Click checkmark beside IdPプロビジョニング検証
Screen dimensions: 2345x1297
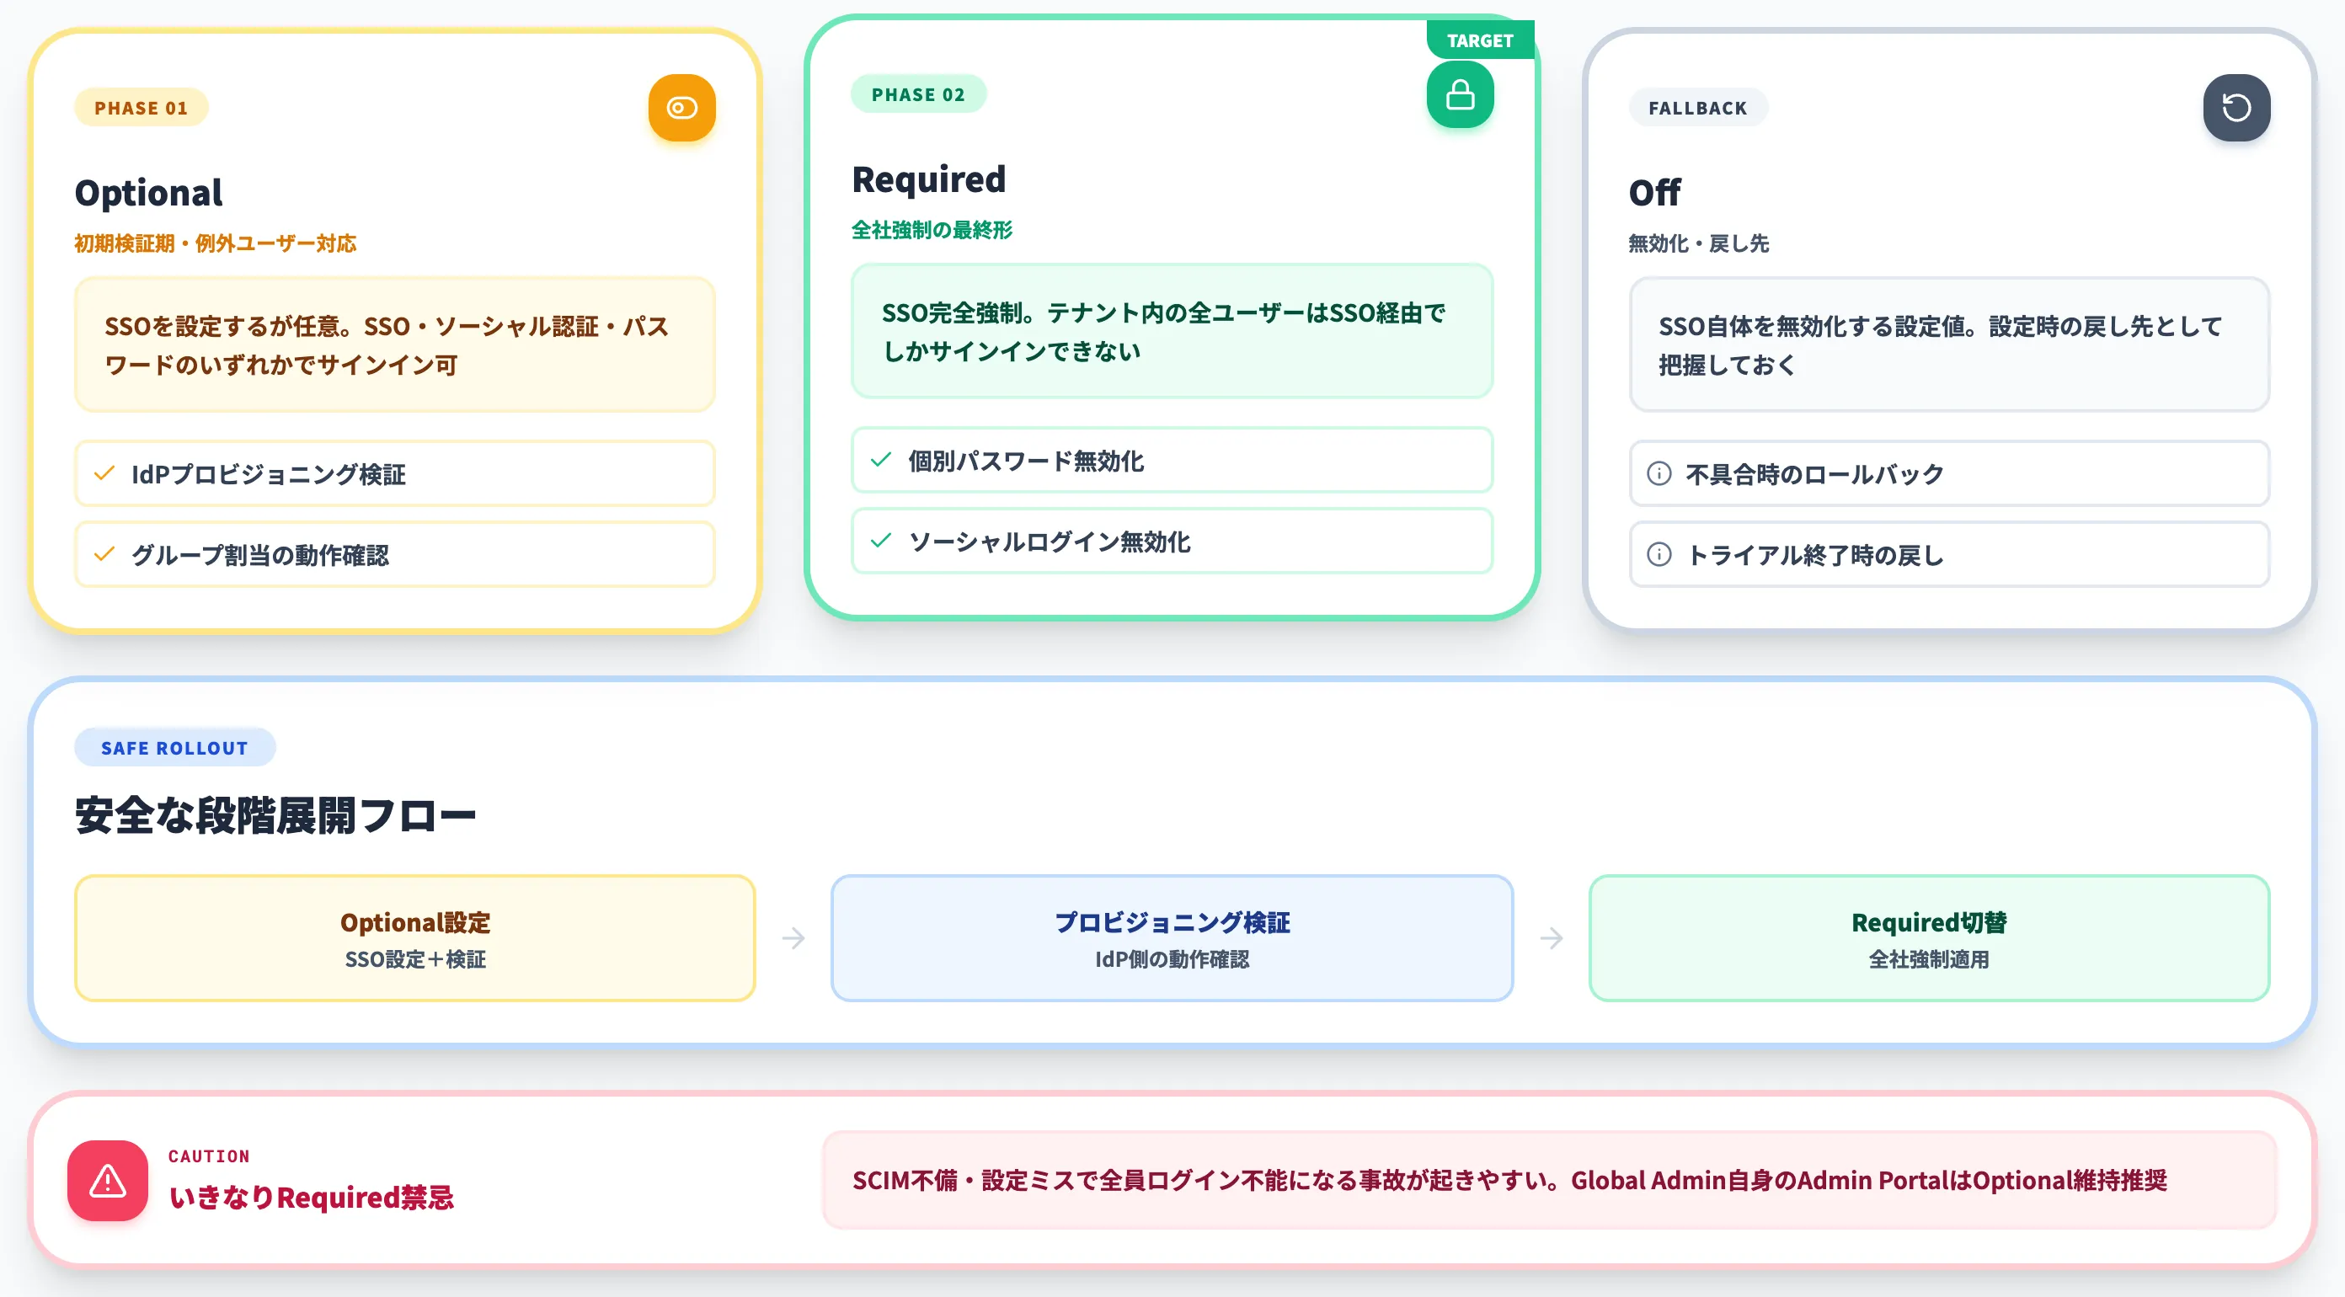104,473
